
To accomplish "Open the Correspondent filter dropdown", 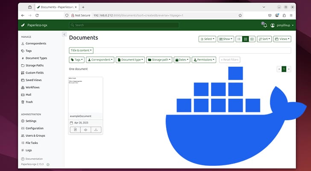I will 100,60.
